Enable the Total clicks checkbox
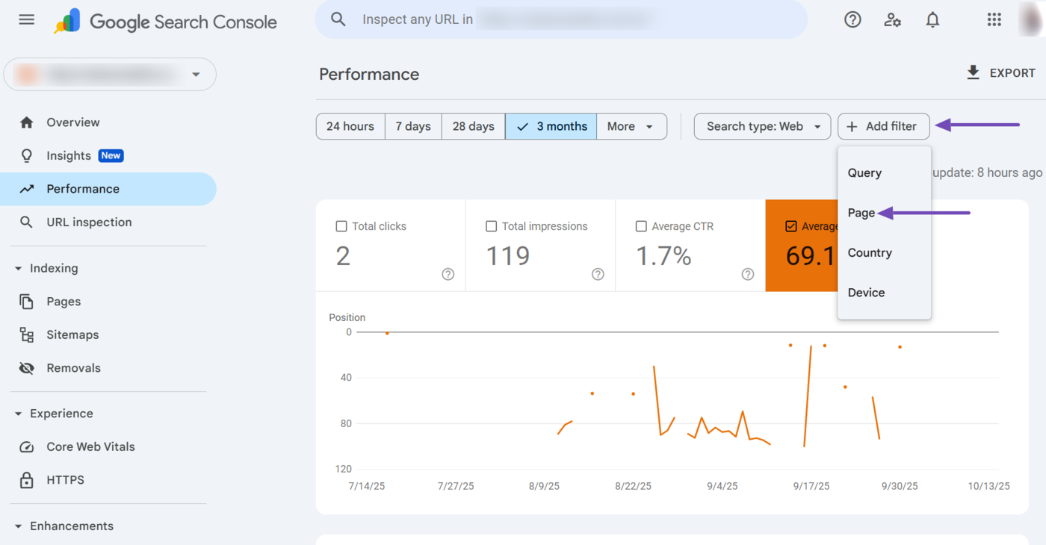This screenshot has width=1046, height=545. click(x=341, y=226)
